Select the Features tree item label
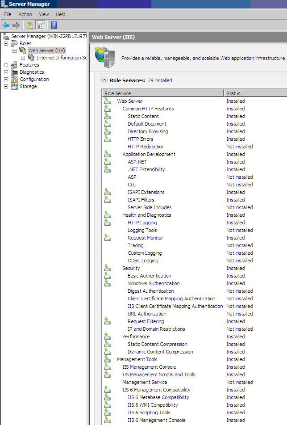 [29, 65]
